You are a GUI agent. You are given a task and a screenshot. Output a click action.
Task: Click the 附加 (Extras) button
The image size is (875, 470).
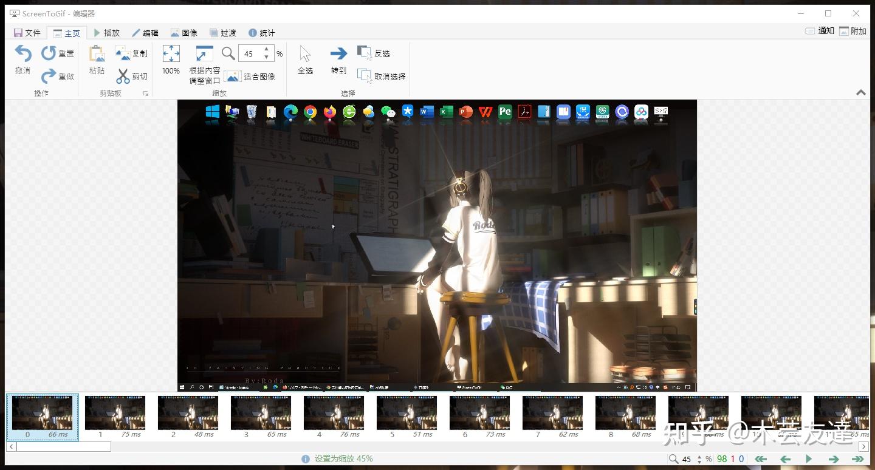click(853, 31)
